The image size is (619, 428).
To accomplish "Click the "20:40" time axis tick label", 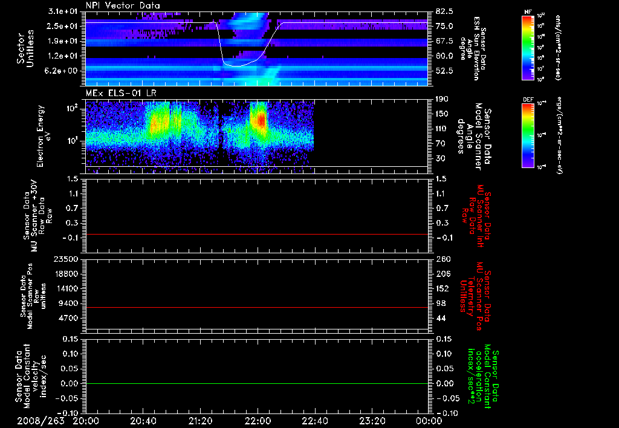I will click(x=144, y=421).
